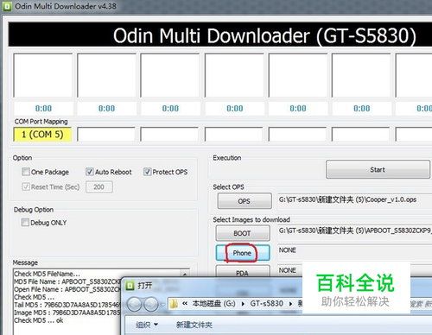Click the first download progress box
Viewport: 432px width, 335px height.
[43, 75]
